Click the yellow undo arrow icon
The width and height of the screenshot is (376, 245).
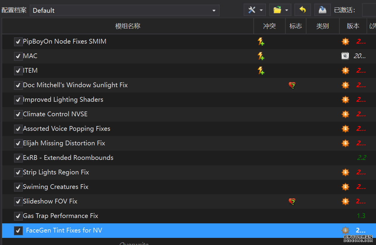[302, 10]
